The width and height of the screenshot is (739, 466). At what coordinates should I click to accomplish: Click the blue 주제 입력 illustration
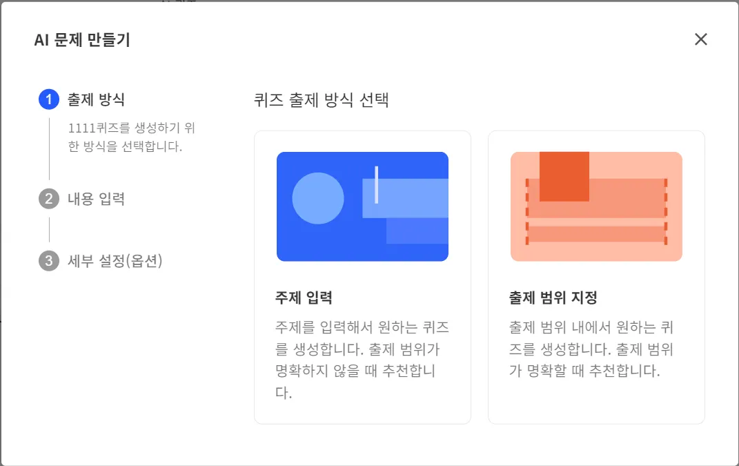pos(362,206)
